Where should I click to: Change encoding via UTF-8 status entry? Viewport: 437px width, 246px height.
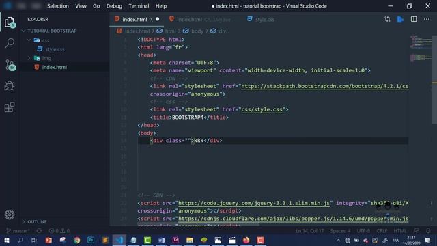pyautogui.click(x=363, y=231)
